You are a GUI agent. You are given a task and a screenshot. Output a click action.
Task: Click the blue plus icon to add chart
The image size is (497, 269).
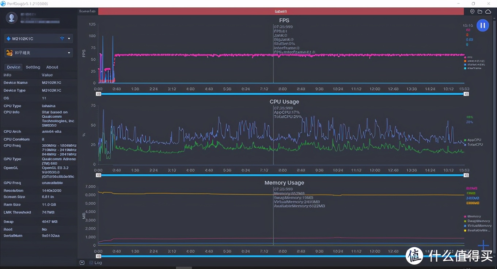pyautogui.click(x=483, y=245)
